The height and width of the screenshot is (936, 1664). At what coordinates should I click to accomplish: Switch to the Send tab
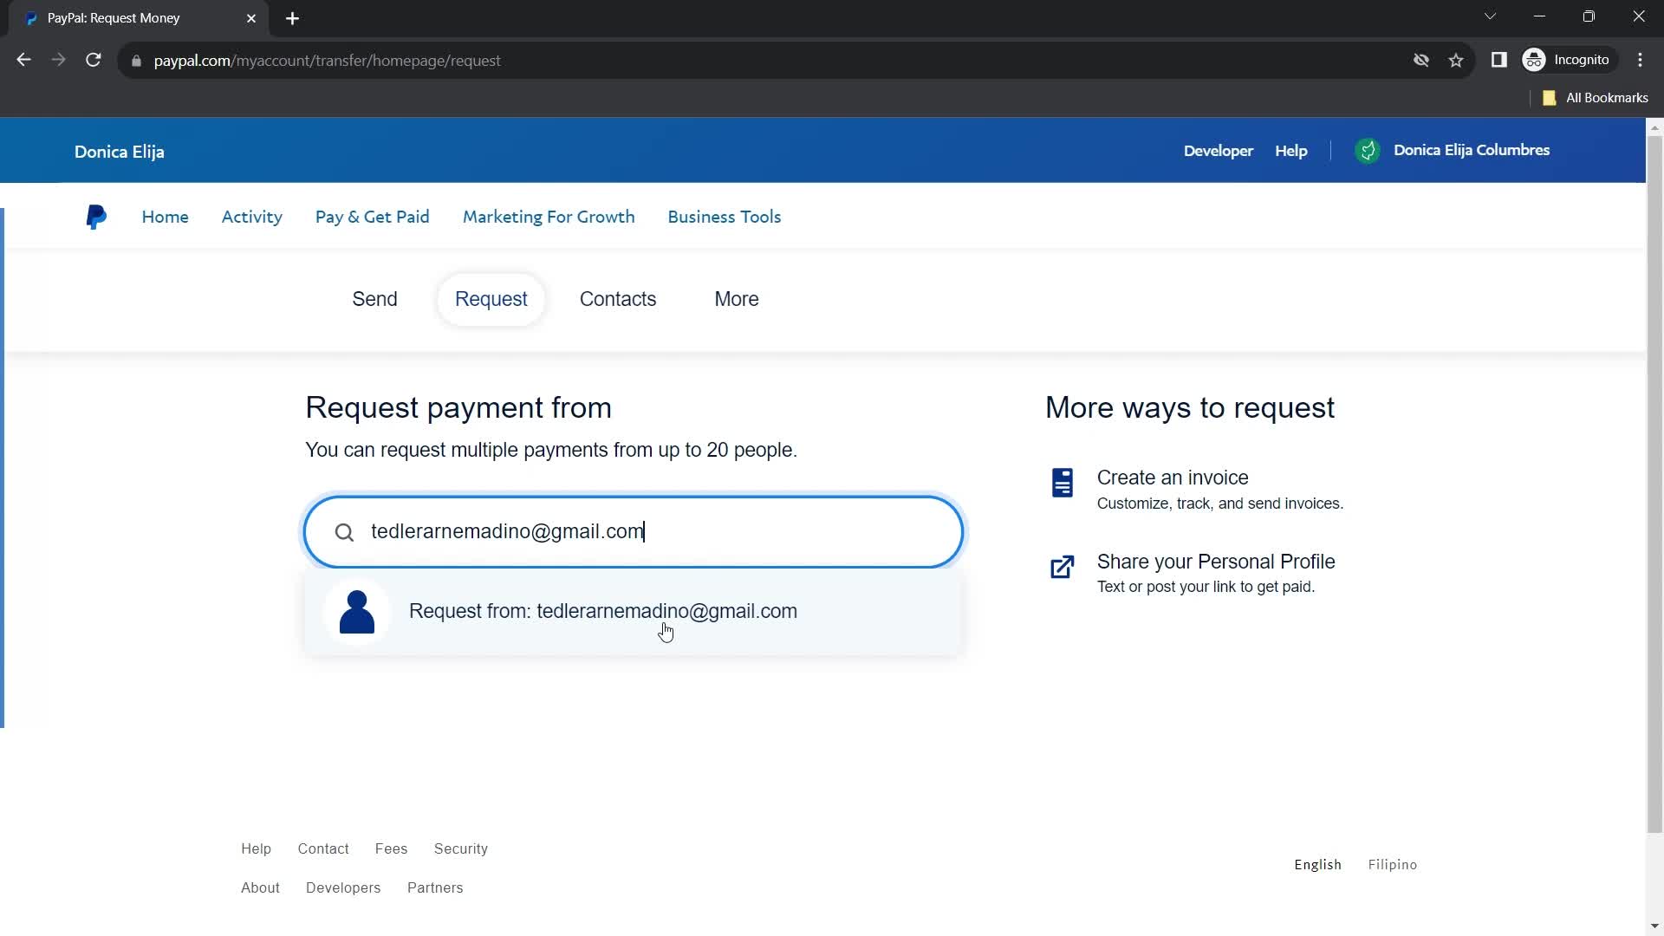(374, 299)
